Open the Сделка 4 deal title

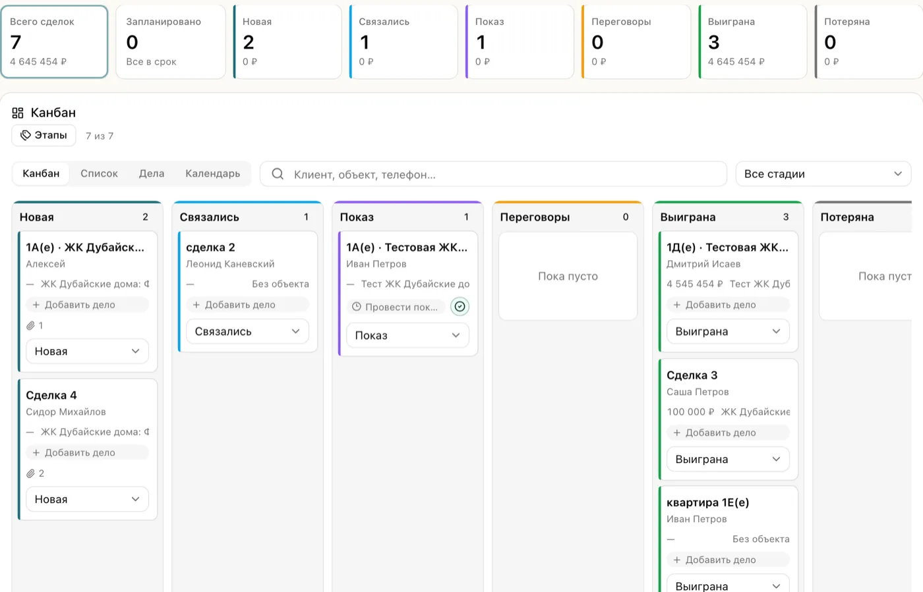pos(51,395)
